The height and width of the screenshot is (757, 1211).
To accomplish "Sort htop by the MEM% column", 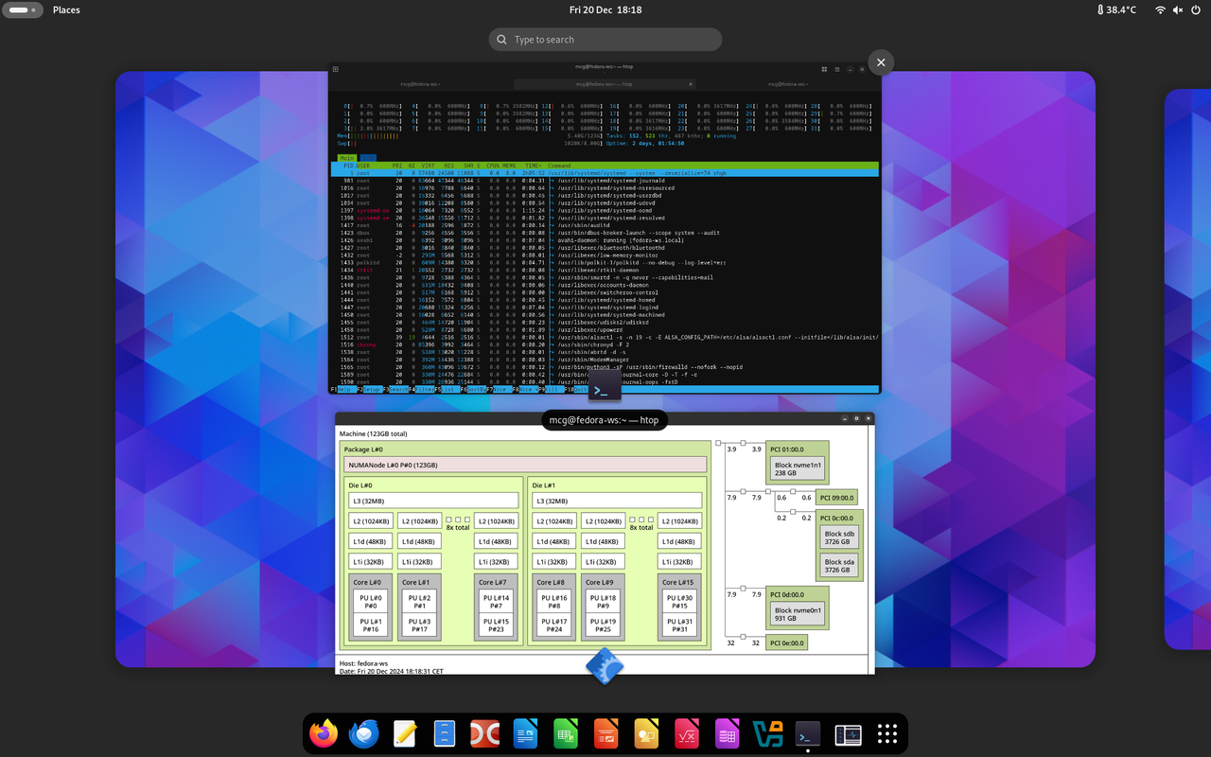I will pos(509,166).
